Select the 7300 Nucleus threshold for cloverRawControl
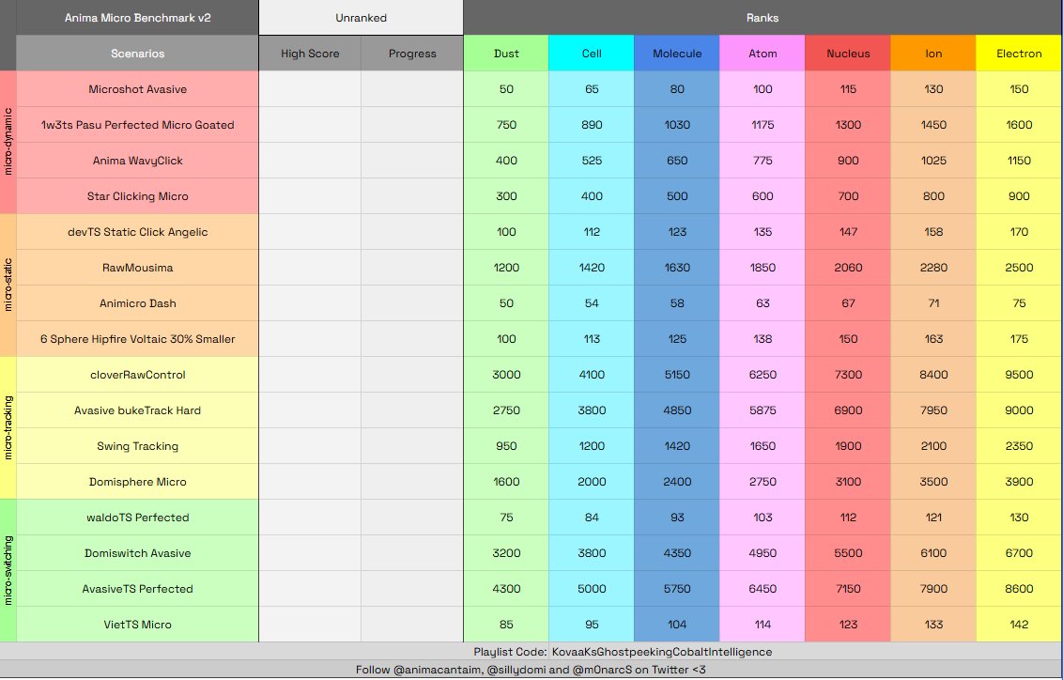The image size is (1063, 680). click(x=847, y=375)
